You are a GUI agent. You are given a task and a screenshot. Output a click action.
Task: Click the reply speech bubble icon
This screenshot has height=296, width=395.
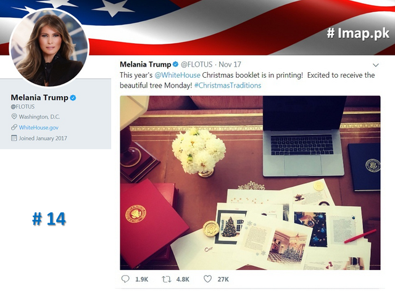pos(125,279)
